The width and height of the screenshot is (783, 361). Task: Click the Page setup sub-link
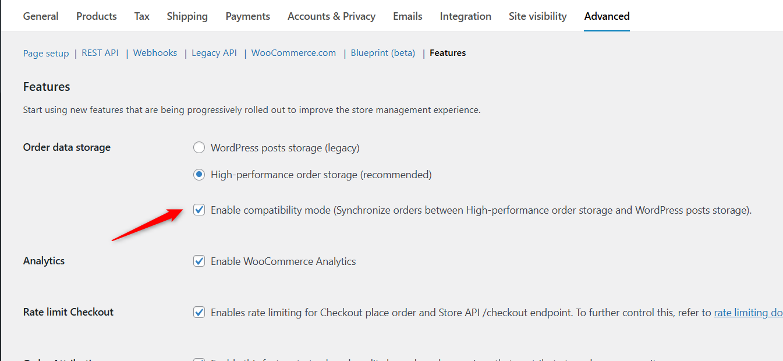(x=46, y=53)
